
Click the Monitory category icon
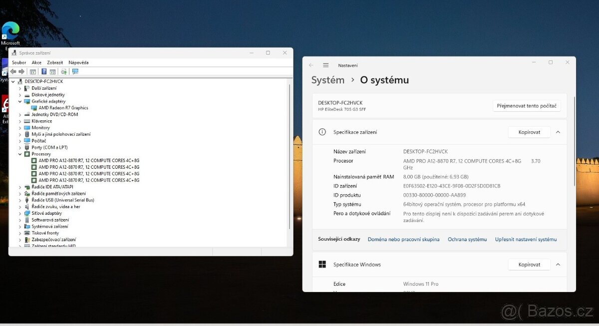click(27, 127)
